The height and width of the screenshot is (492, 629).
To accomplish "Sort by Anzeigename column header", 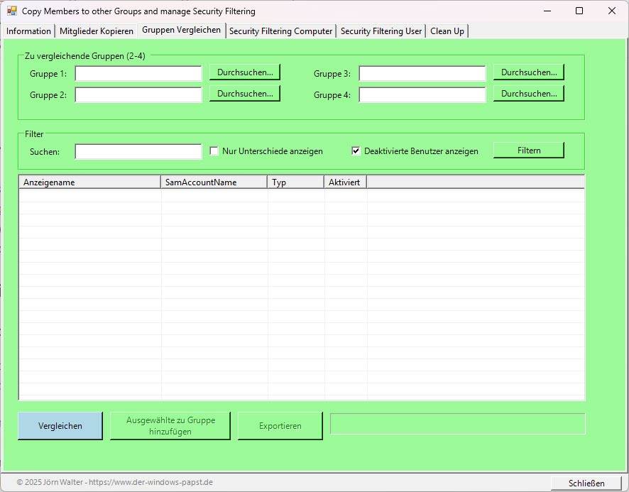I will (89, 182).
